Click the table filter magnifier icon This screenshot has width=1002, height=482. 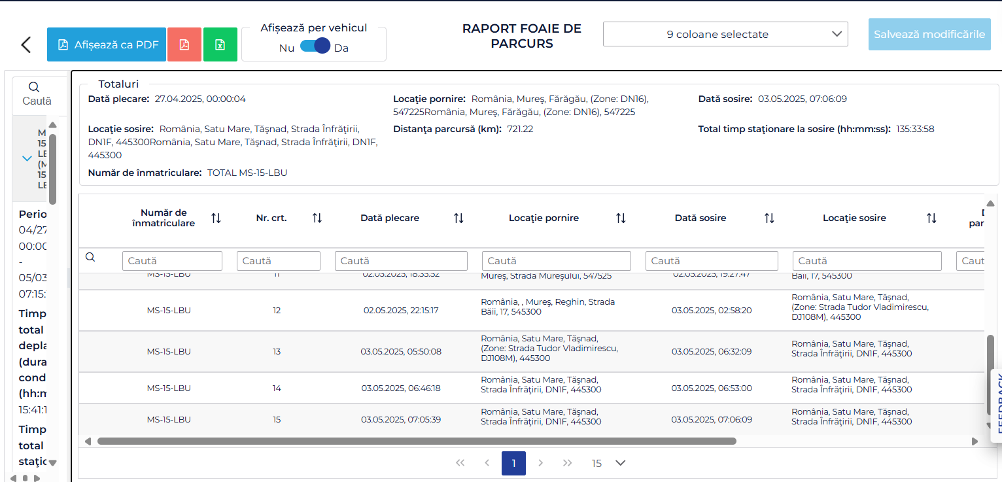coord(90,257)
